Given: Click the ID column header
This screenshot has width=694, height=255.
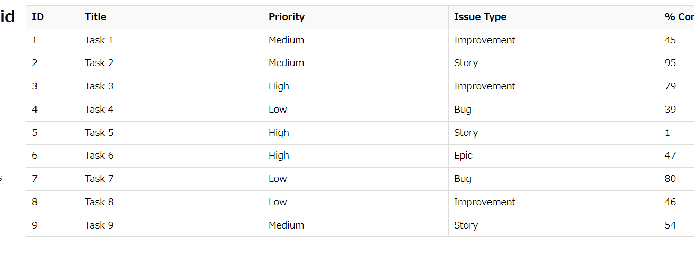Looking at the screenshot, I should [x=38, y=17].
